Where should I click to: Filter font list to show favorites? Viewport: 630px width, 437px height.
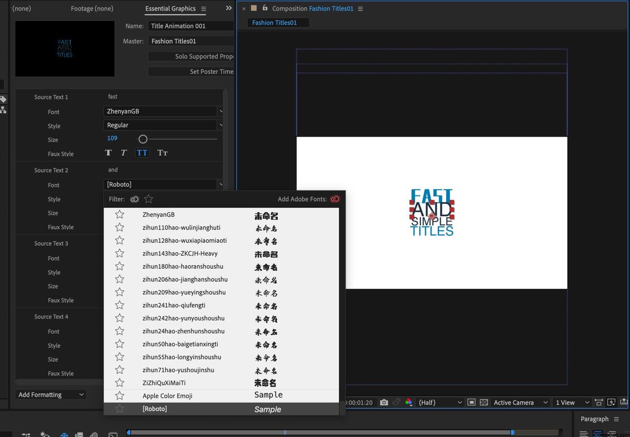click(x=149, y=199)
